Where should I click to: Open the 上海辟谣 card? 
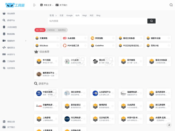click(46, 119)
